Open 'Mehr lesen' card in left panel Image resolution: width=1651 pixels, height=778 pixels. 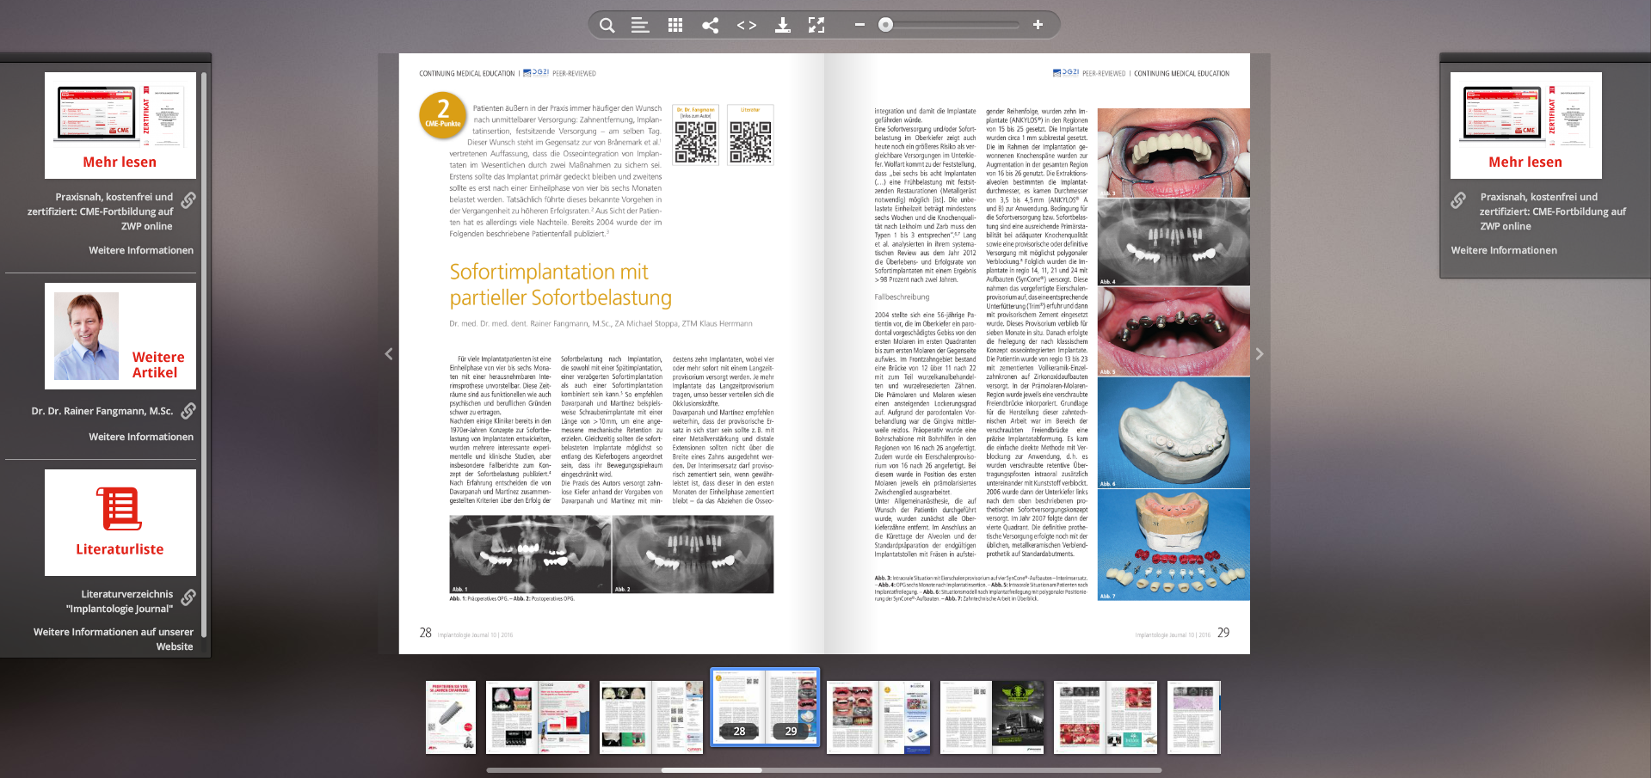tap(120, 126)
